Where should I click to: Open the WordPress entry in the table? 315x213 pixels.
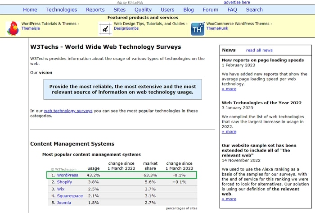tap(67, 175)
